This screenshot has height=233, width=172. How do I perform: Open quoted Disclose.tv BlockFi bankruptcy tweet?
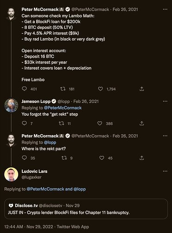point(86,209)
